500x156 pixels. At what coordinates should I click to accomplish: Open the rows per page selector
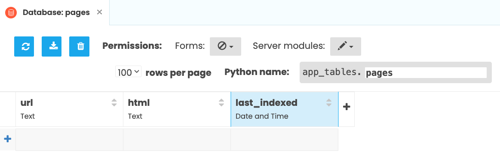click(x=128, y=72)
